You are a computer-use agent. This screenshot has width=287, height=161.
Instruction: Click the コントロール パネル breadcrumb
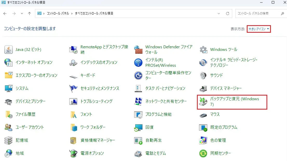pos(58,13)
